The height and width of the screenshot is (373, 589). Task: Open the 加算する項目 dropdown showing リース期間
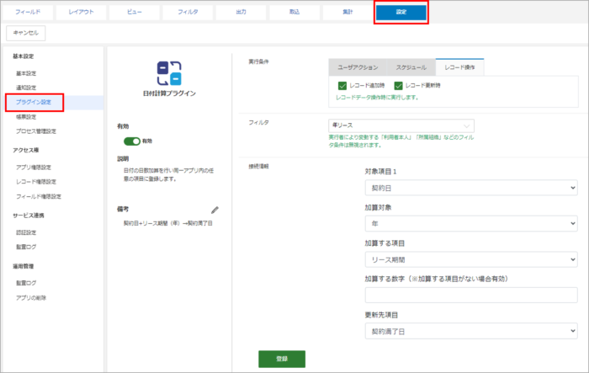click(471, 259)
